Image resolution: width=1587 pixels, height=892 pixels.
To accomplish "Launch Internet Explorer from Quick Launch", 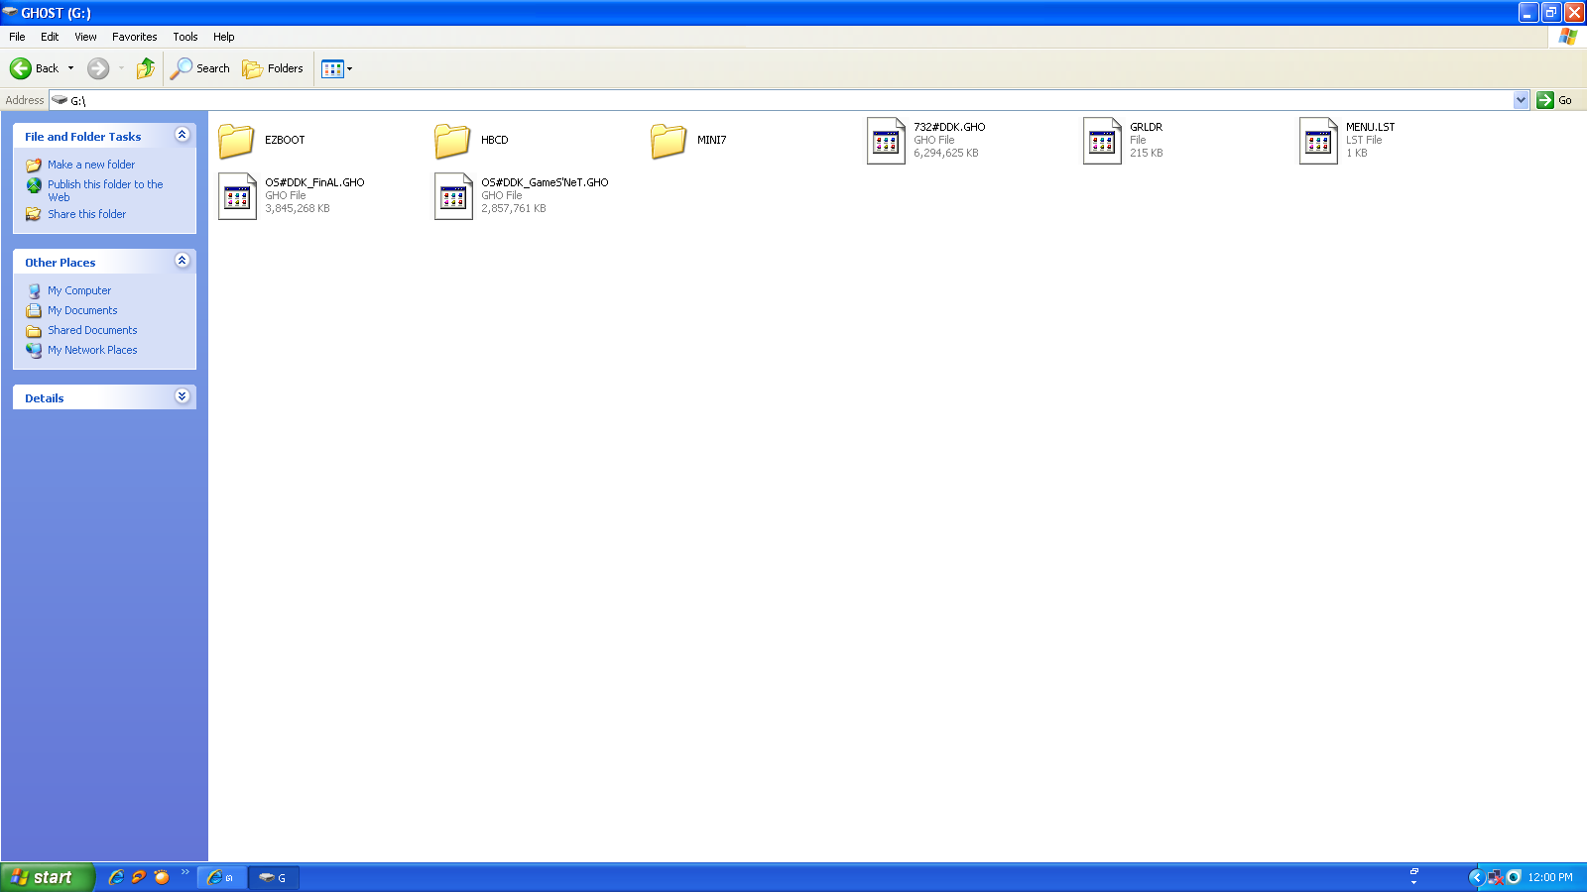I will 116,877.
